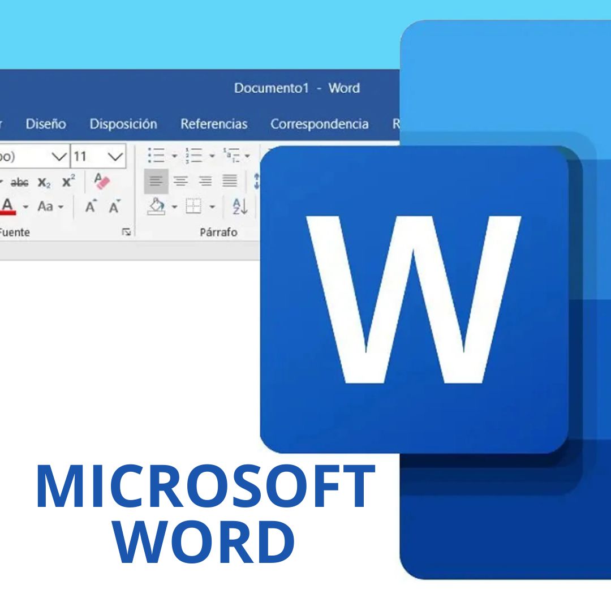This screenshot has width=611, height=611.
Task: Open the font color dropdown arrow
Action: point(25,206)
